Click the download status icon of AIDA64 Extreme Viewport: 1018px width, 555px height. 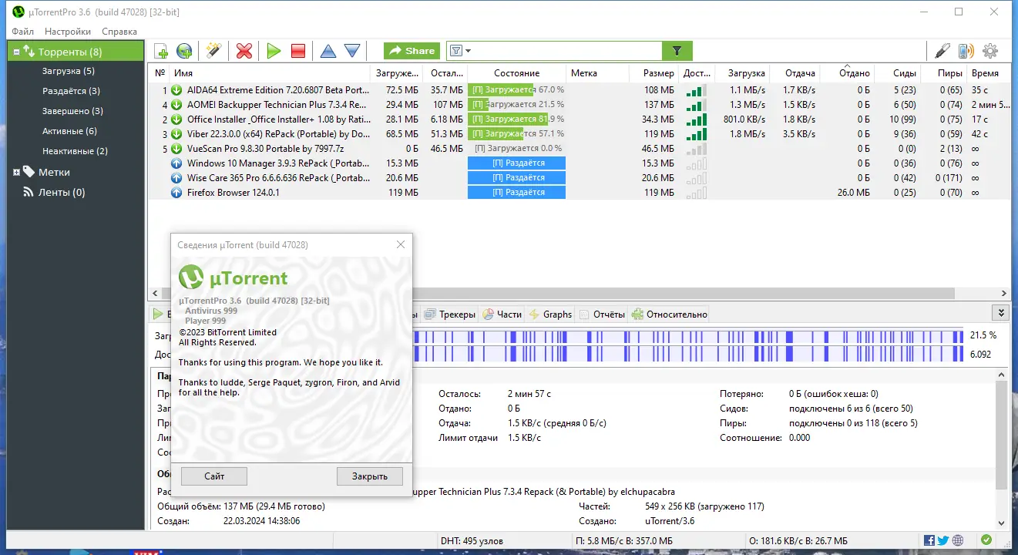click(176, 89)
